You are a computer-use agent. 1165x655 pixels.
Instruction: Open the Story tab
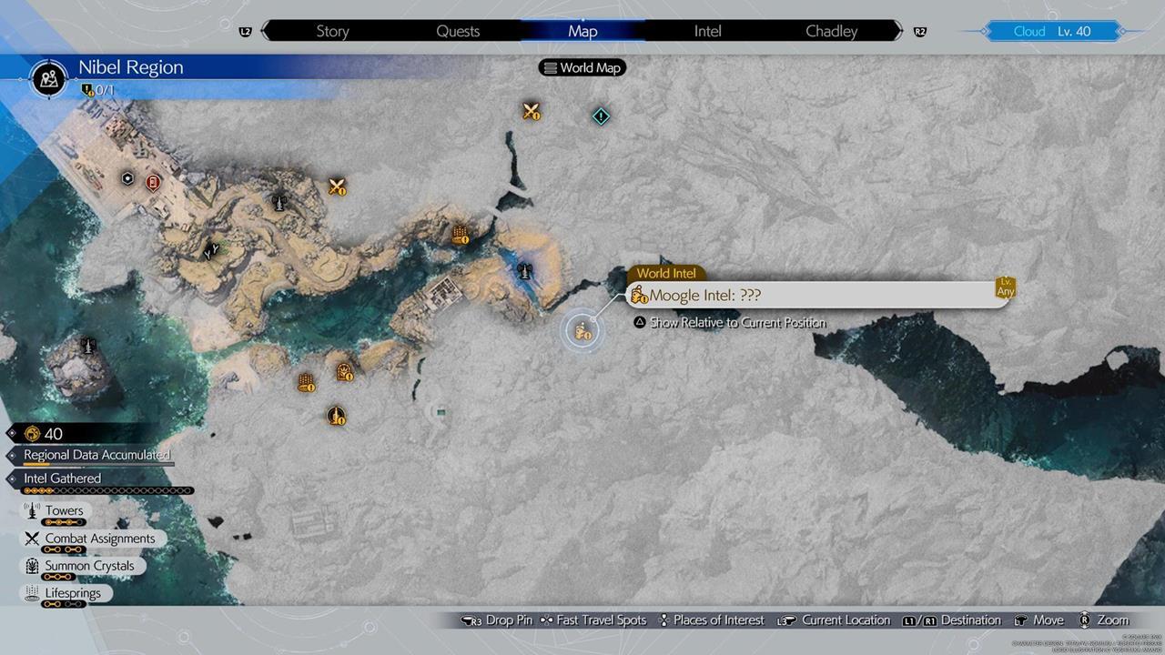pos(332,31)
